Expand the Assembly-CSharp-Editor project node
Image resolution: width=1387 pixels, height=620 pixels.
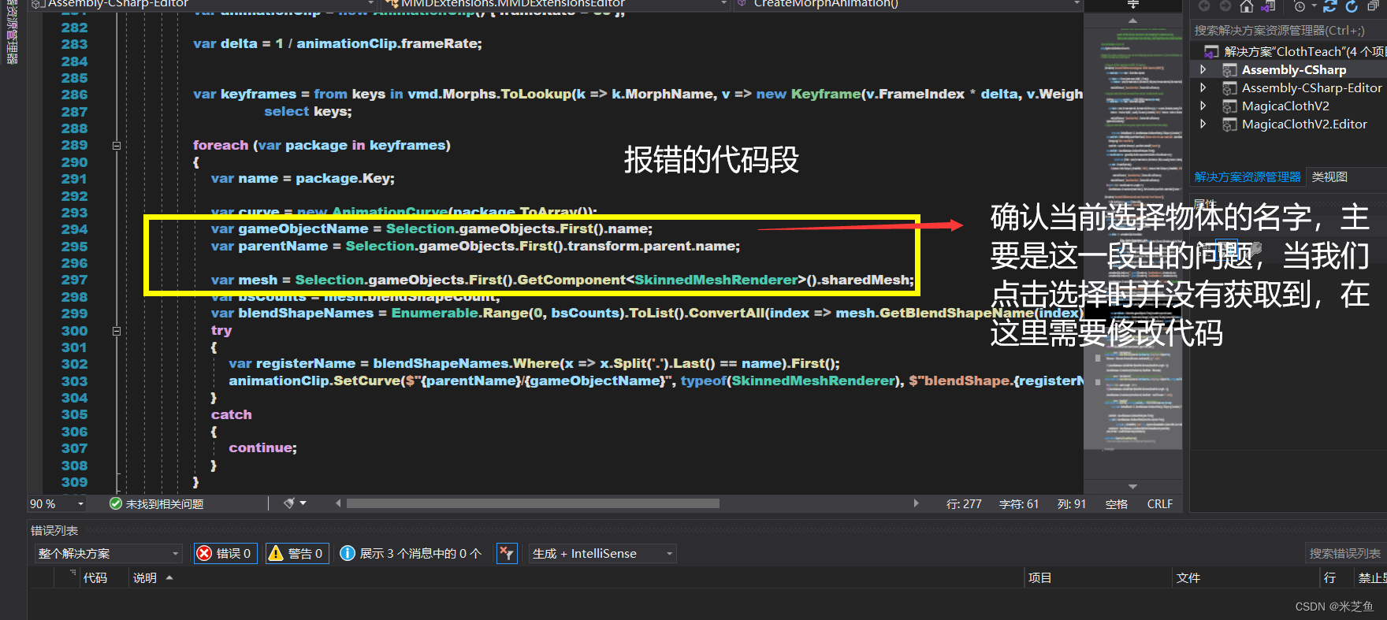pos(1203,88)
